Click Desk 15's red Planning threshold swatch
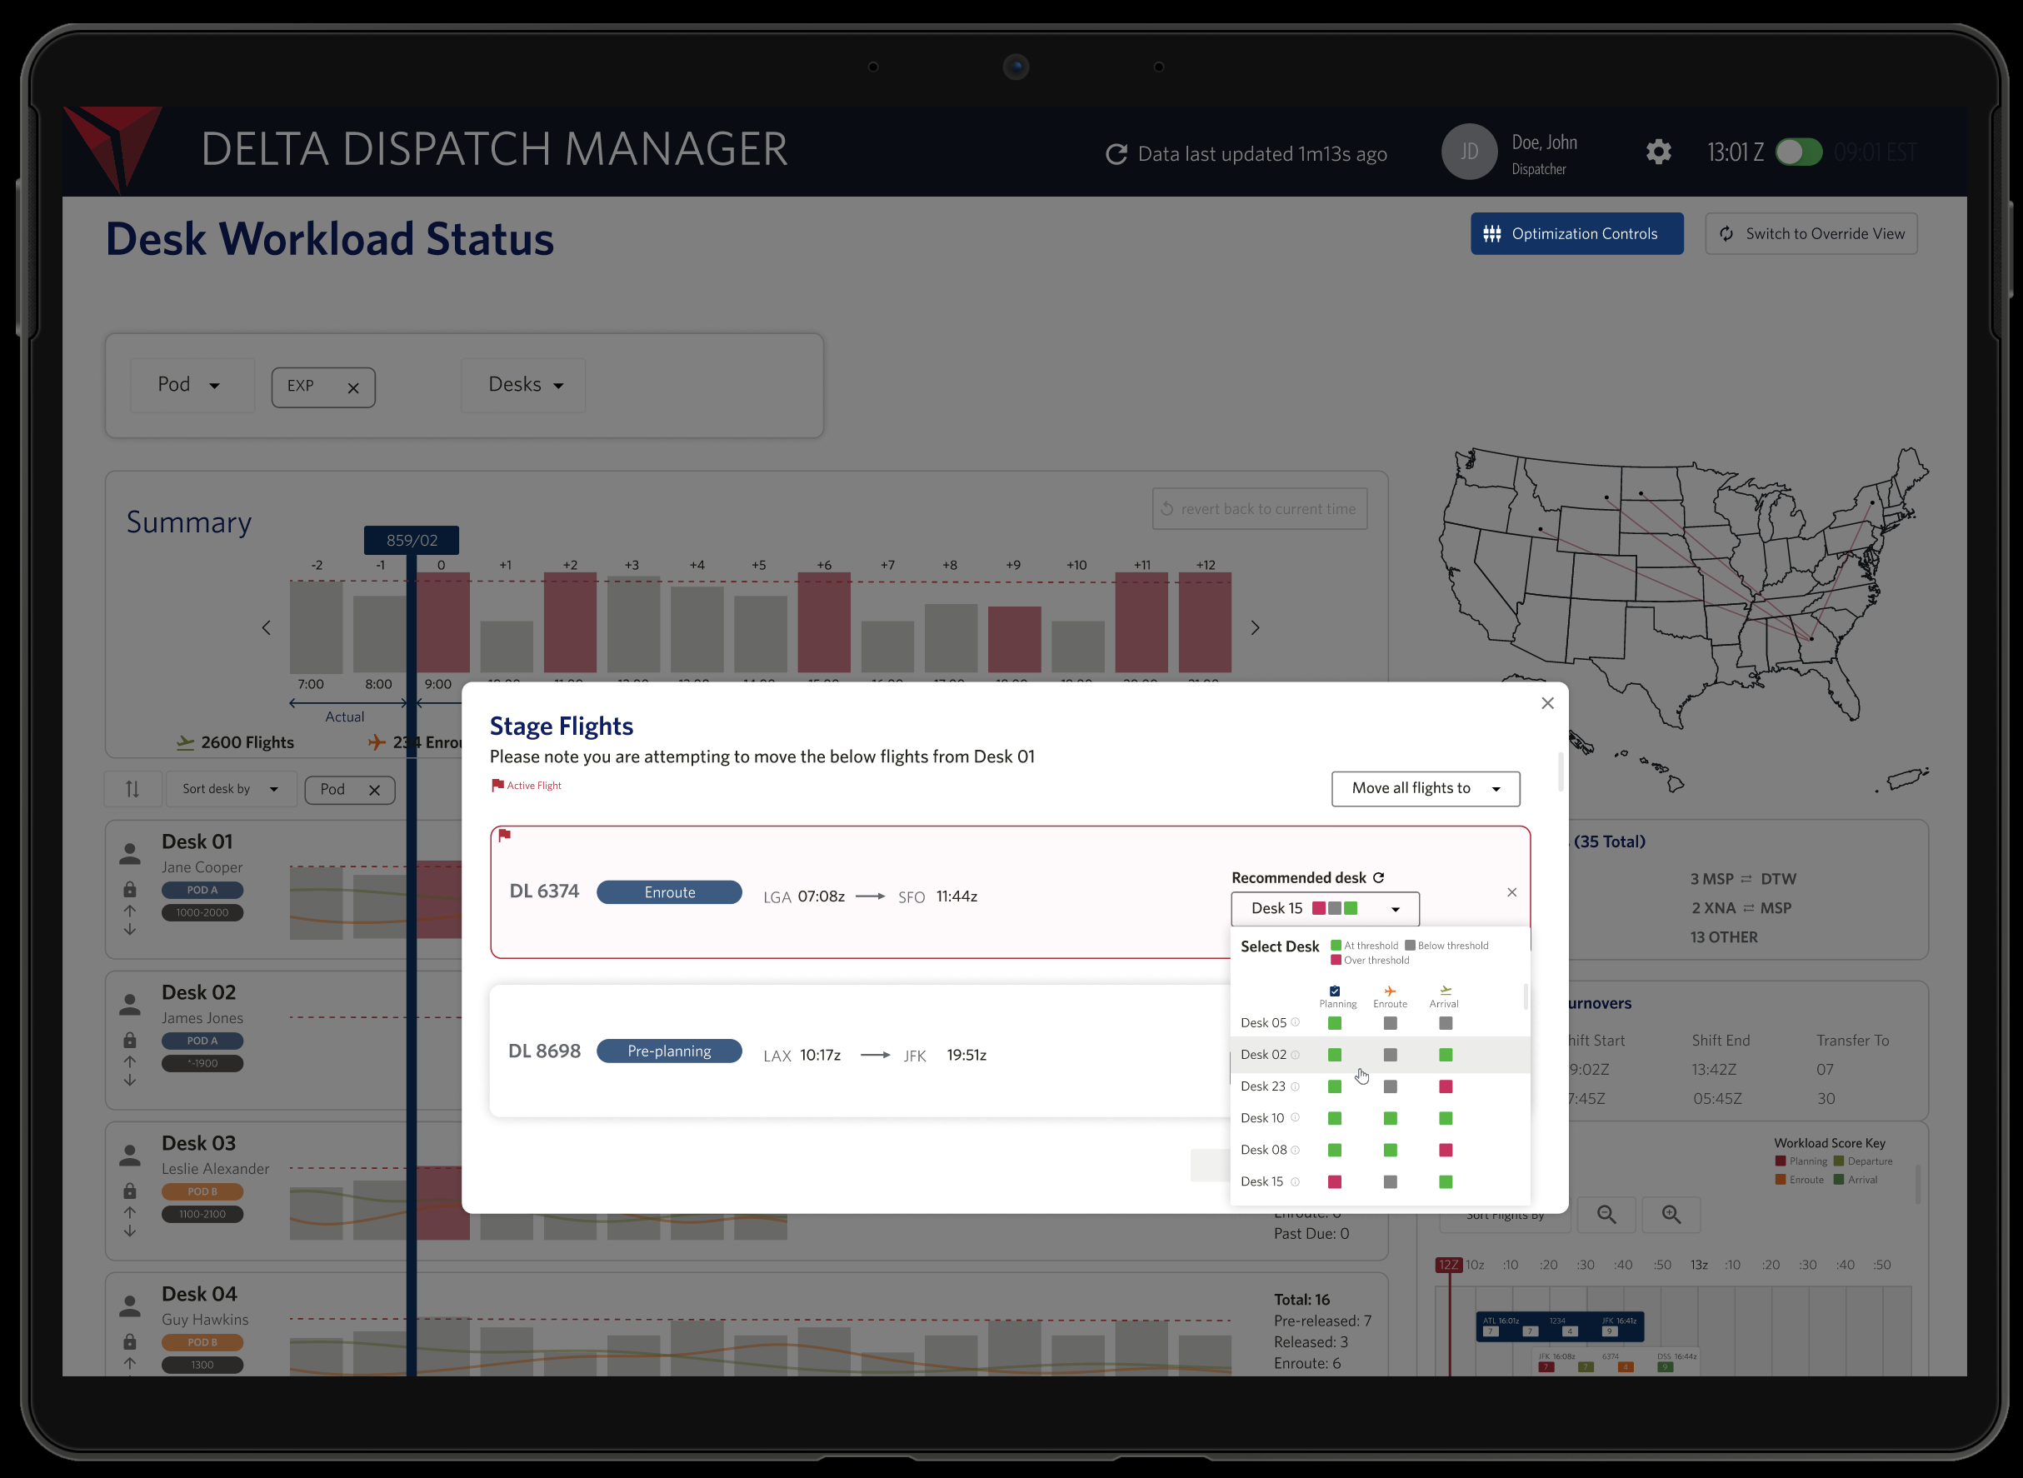The height and width of the screenshot is (1478, 2023). click(x=1334, y=1182)
